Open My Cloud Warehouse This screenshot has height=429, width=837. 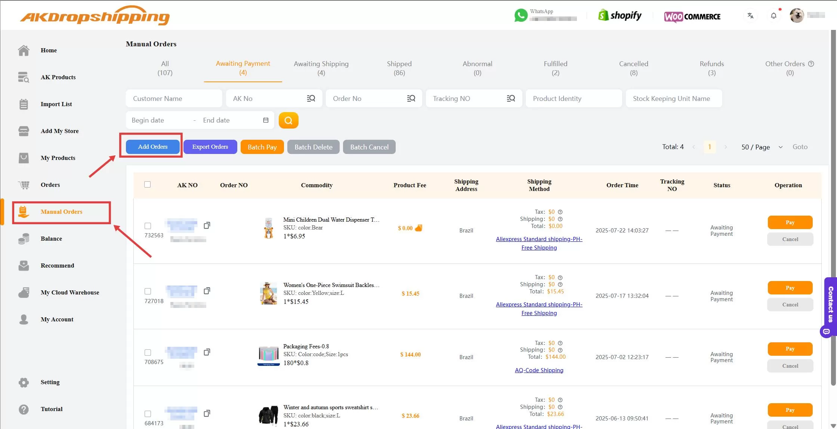tap(70, 292)
